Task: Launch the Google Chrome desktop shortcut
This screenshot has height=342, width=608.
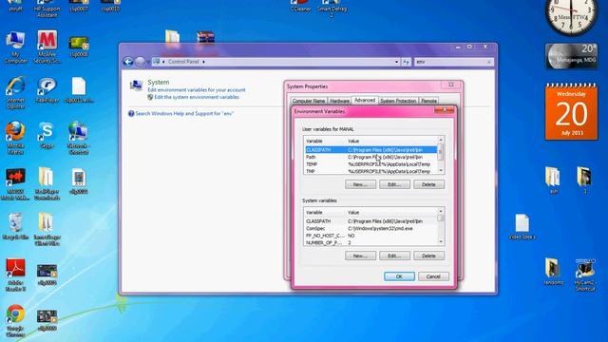Action: coord(15,321)
